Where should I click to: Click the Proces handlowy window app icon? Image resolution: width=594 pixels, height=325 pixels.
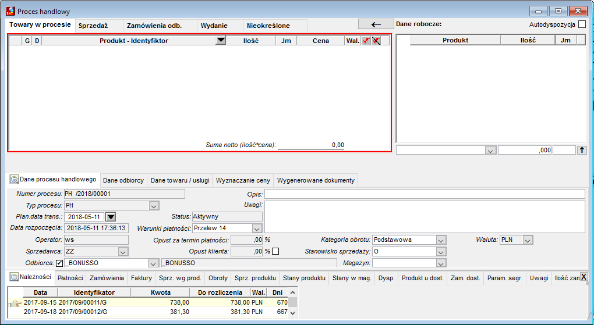point(10,12)
